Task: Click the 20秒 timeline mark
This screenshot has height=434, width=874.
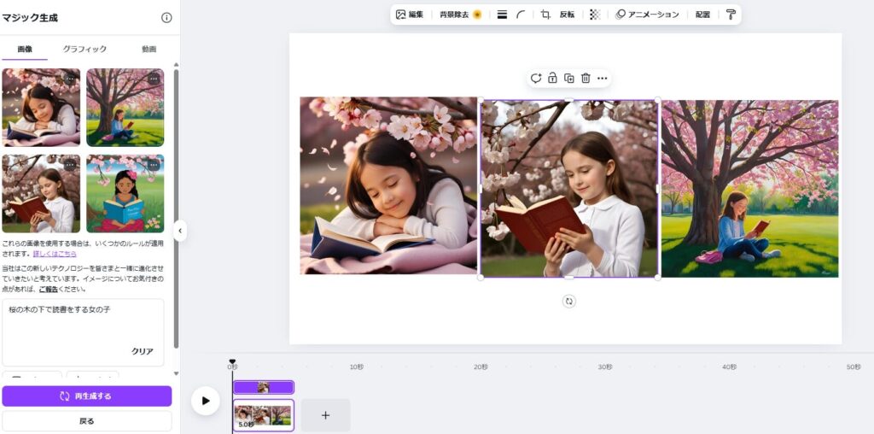Action: click(x=481, y=367)
